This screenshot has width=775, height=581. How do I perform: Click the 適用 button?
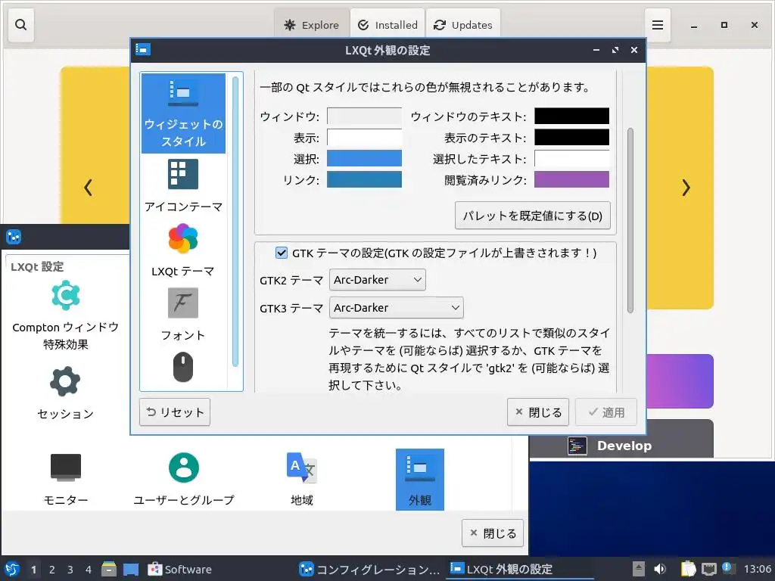[606, 412]
